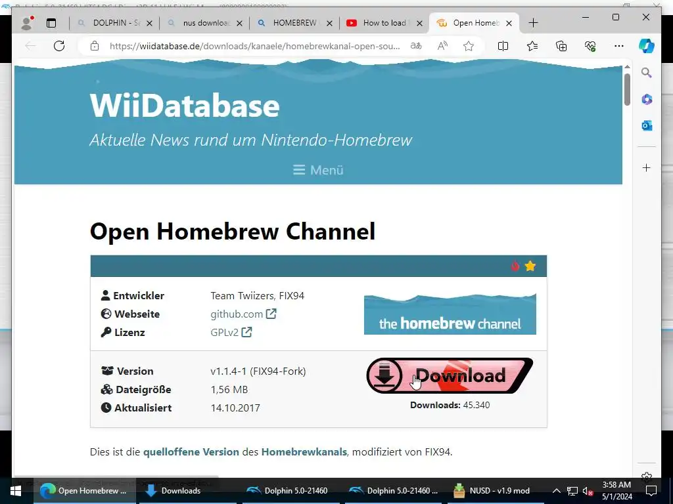
Task: Translate the page with translate icon
Action: coord(416,46)
